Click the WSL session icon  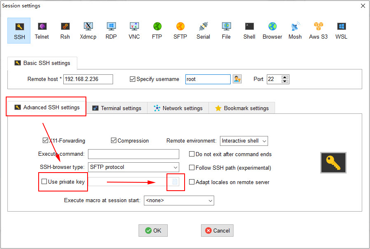pyautogui.click(x=341, y=30)
